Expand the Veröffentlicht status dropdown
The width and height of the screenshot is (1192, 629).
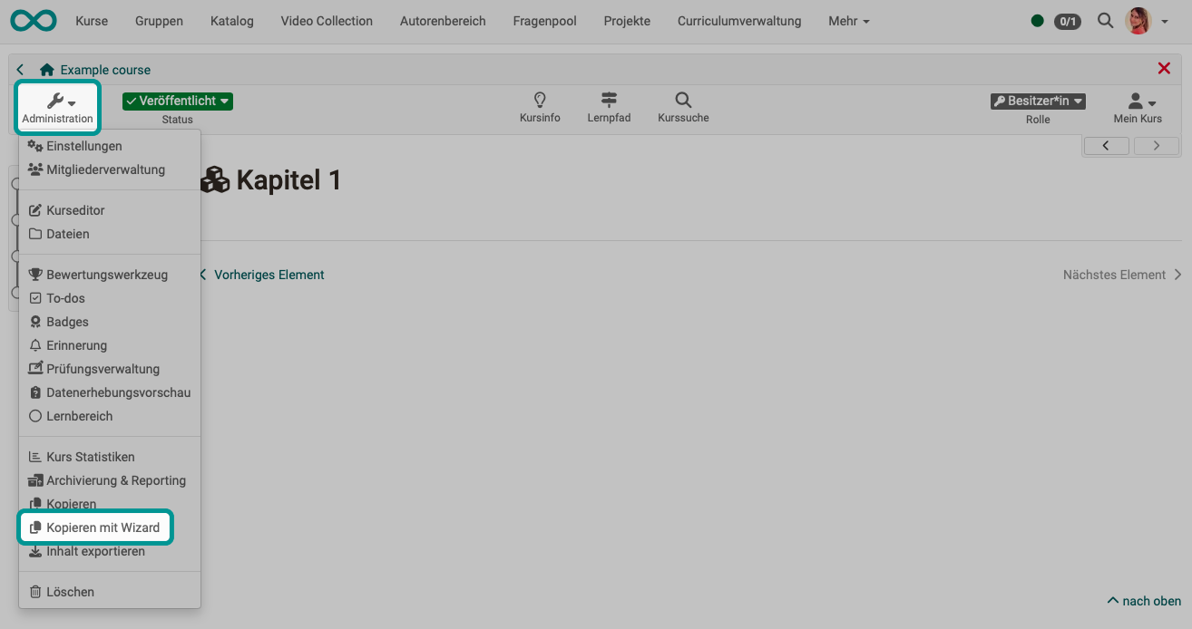click(x=178, y=102)
